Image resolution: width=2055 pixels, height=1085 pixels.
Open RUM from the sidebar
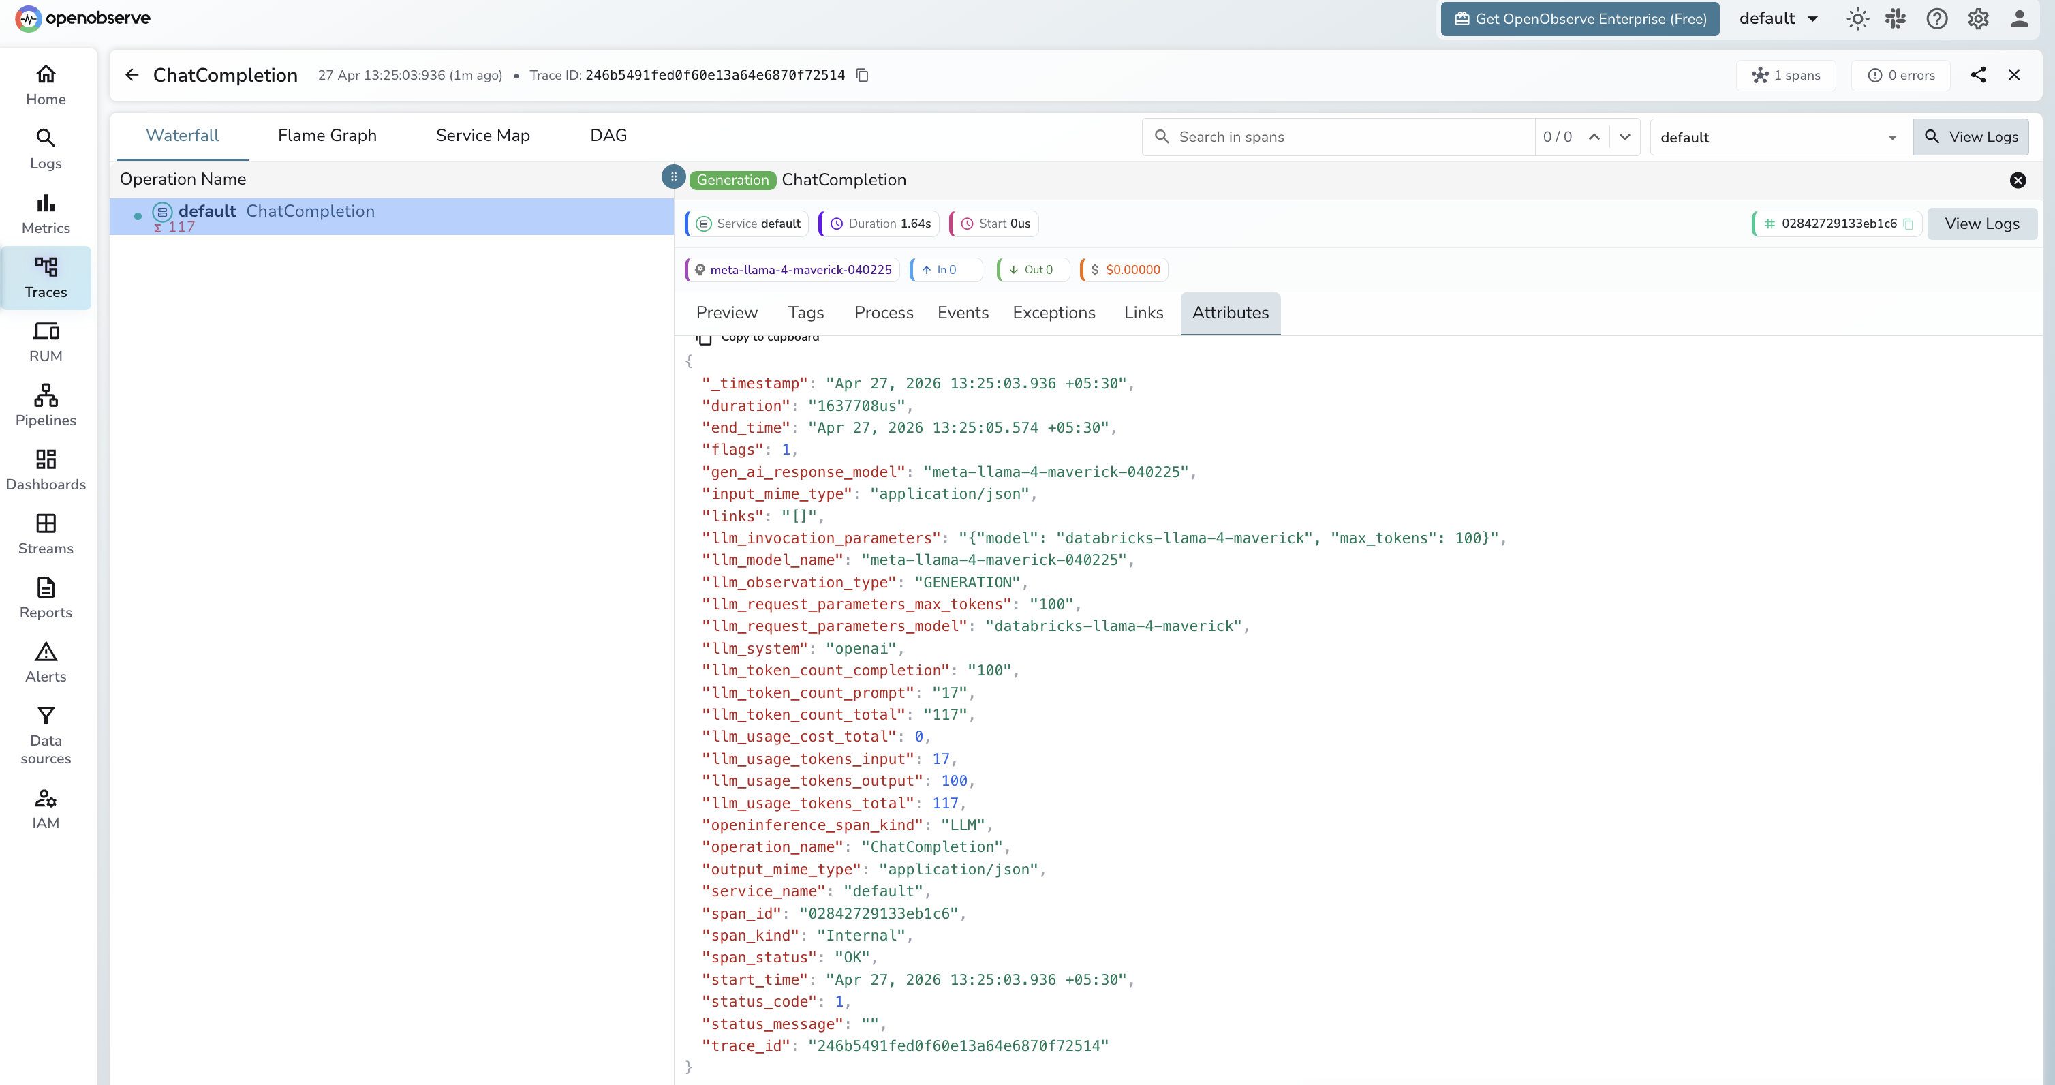(46, 341)
